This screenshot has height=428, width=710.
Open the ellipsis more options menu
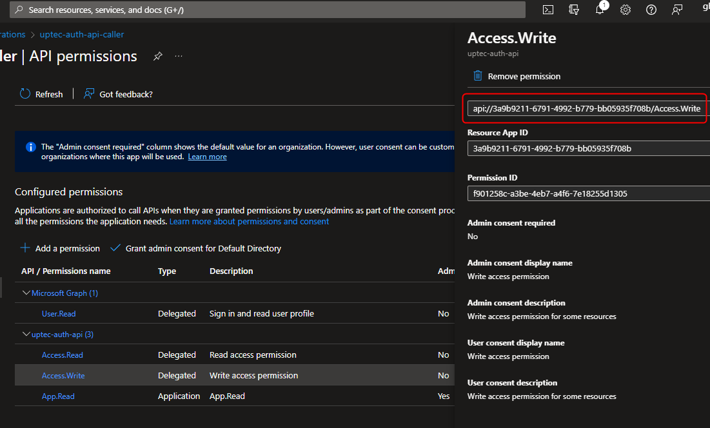click(179, 57)
